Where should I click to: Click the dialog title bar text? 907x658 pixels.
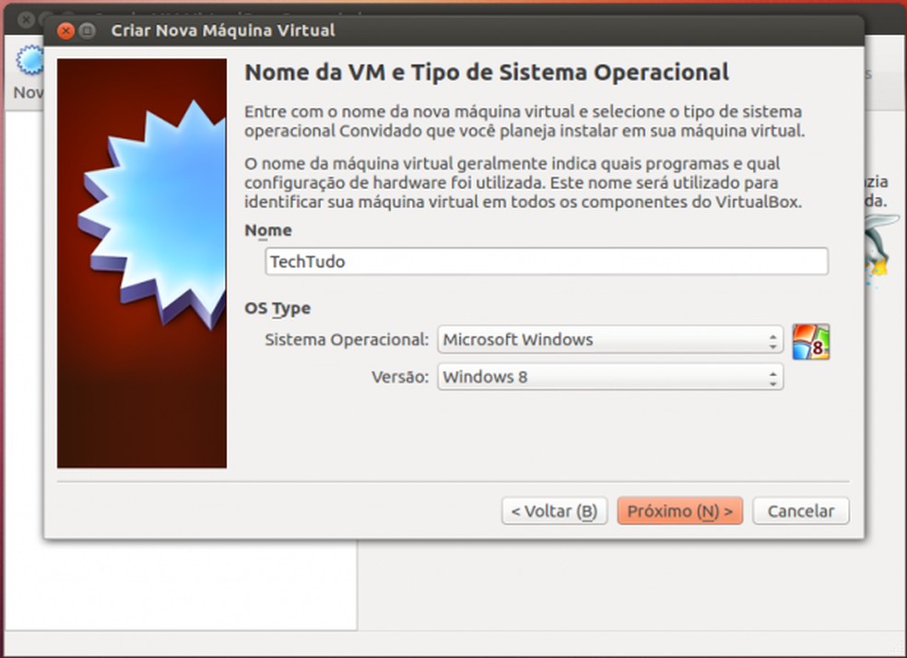click(223, 30)
